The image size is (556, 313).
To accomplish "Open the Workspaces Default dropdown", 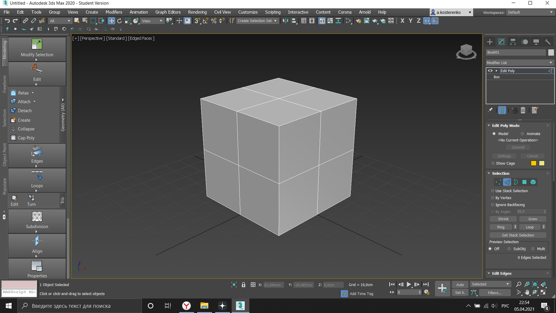I will (x=530, y=13).
